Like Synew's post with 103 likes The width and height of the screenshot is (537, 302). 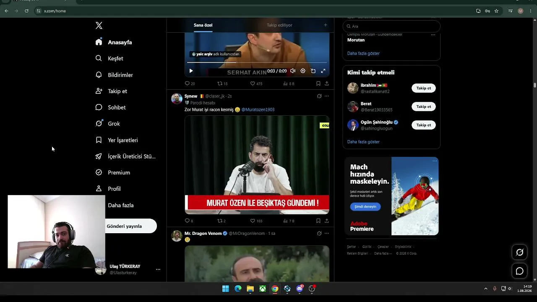[x=256, y=221]
